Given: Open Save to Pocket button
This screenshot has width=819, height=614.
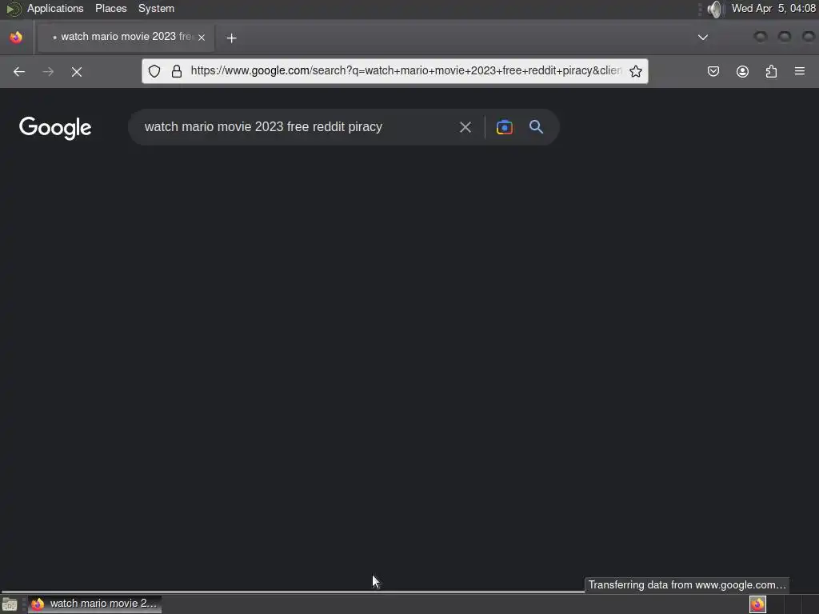Looking at the screenshot, I should click(x=713, y=71).
